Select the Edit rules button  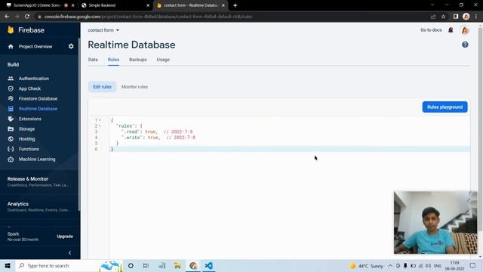pos(103,87)
